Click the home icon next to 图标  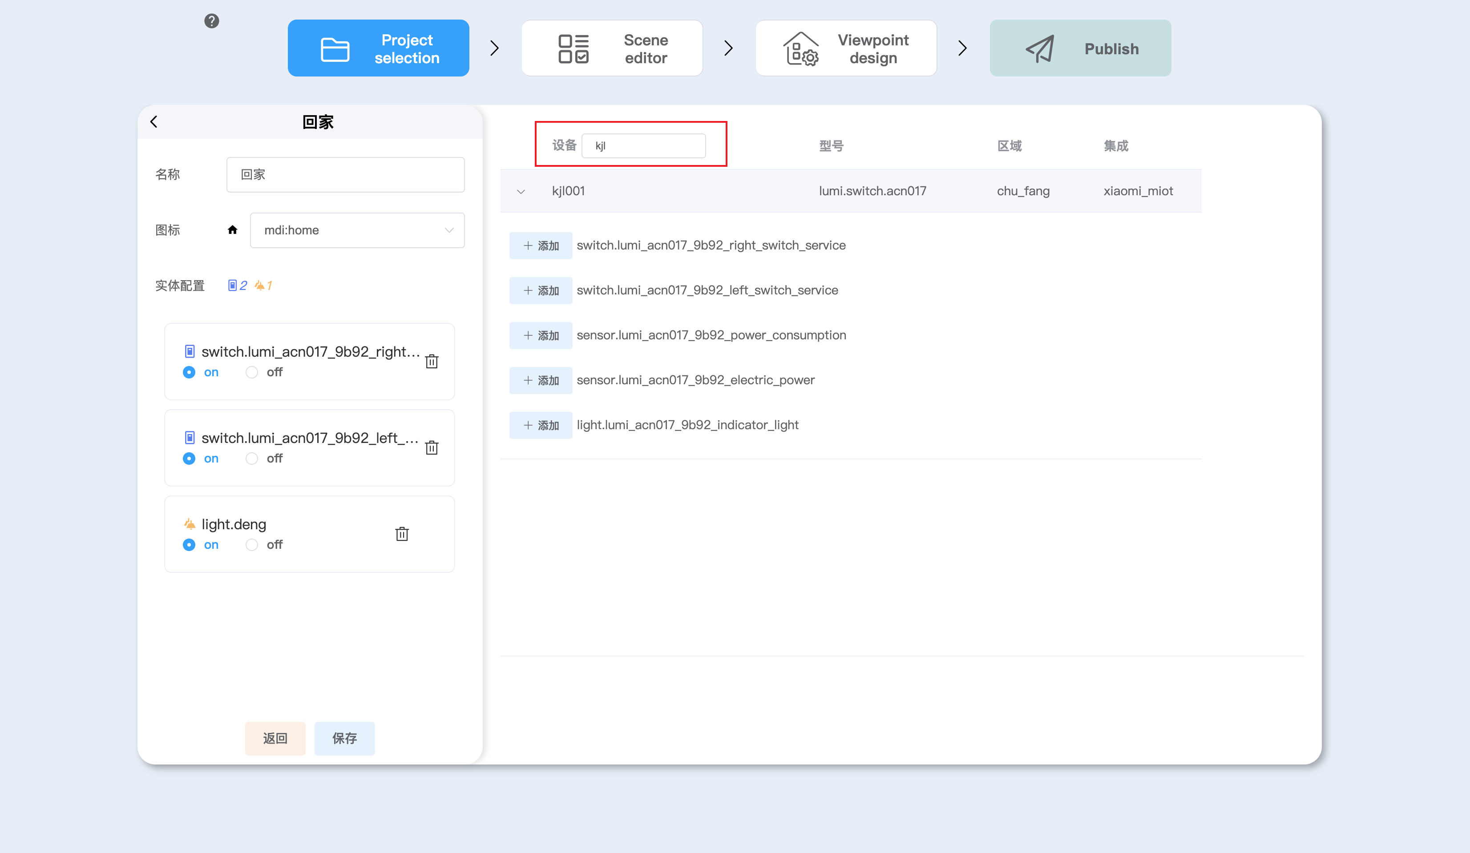click(x=232, y=230)
